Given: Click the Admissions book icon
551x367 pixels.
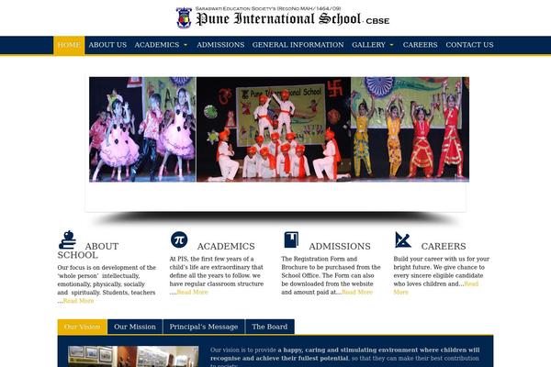Looking at the screenshot, I should pyautogui.click(x=291, y=239).
